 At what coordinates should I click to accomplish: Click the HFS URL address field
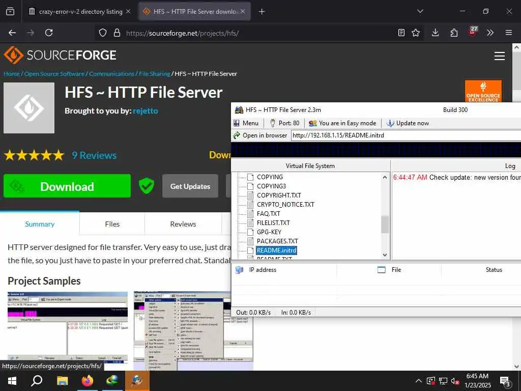406,135
